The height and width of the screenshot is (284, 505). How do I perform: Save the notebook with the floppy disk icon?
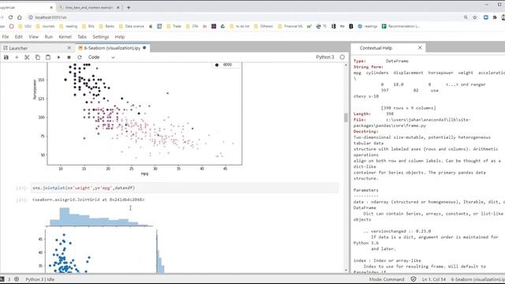(6, 58)
